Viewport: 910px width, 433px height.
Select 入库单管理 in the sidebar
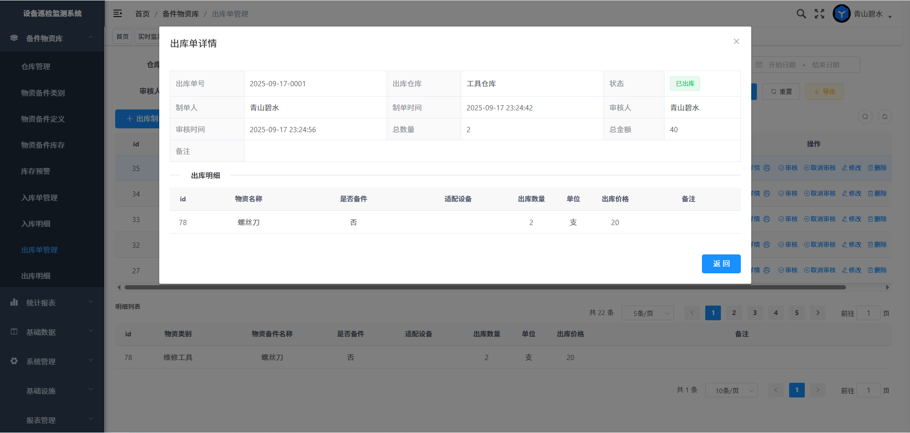tap(39, 198)
